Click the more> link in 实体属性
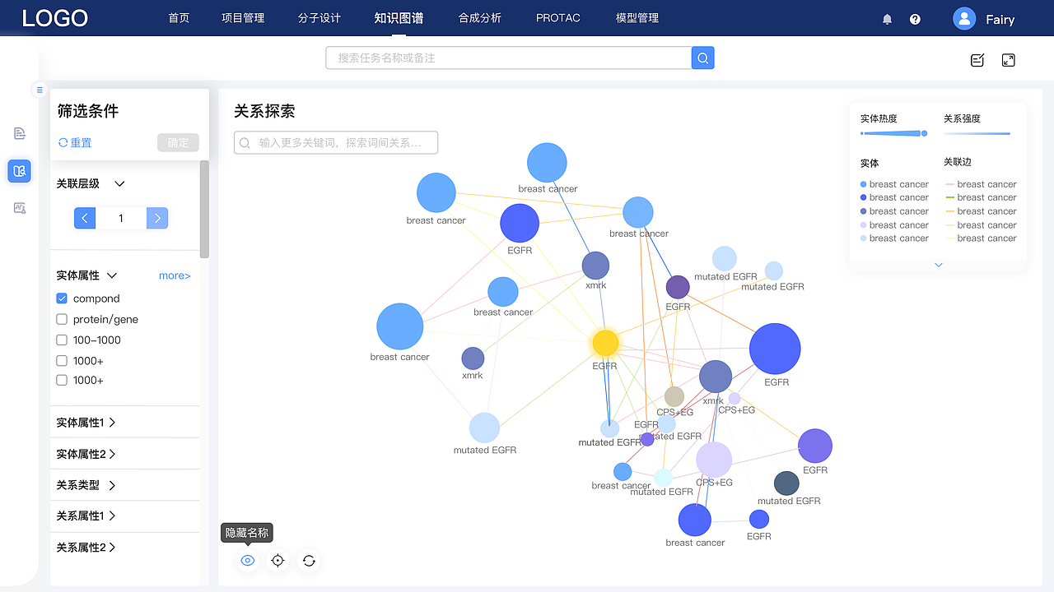This screenshot has height=592, width=1054. click(175, 275)
